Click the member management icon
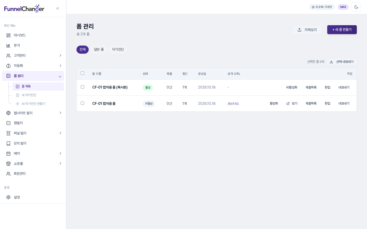The height and width of the screenshot is (229, 367). click(x=8, y=174)
